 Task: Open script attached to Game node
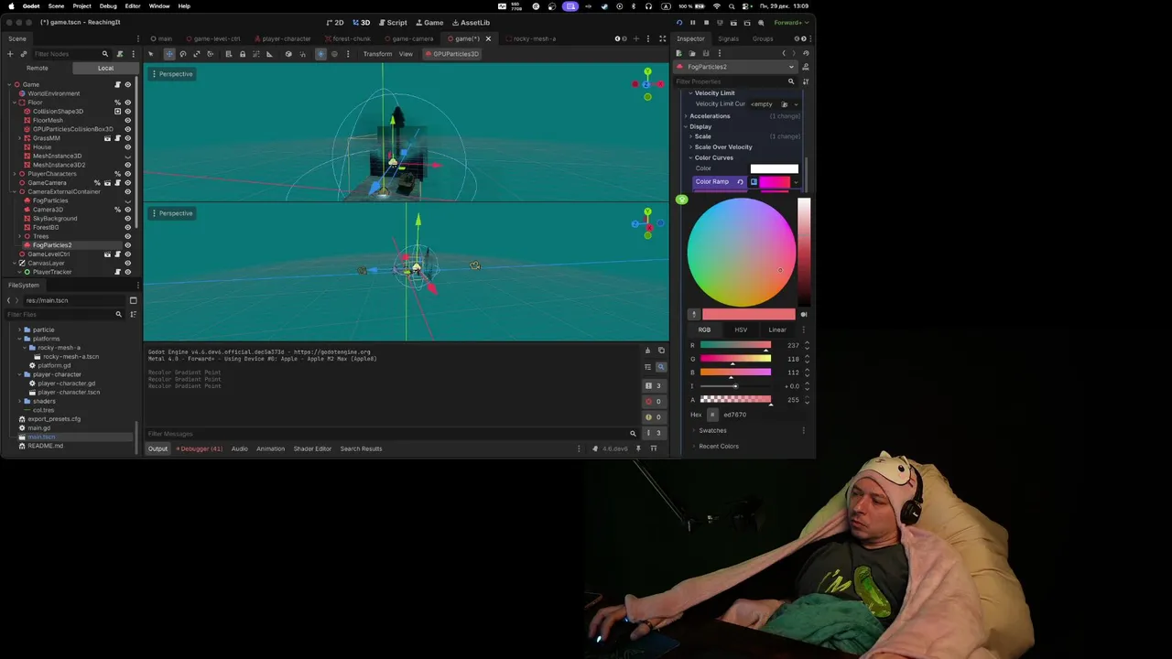click(x=117, y=84)
